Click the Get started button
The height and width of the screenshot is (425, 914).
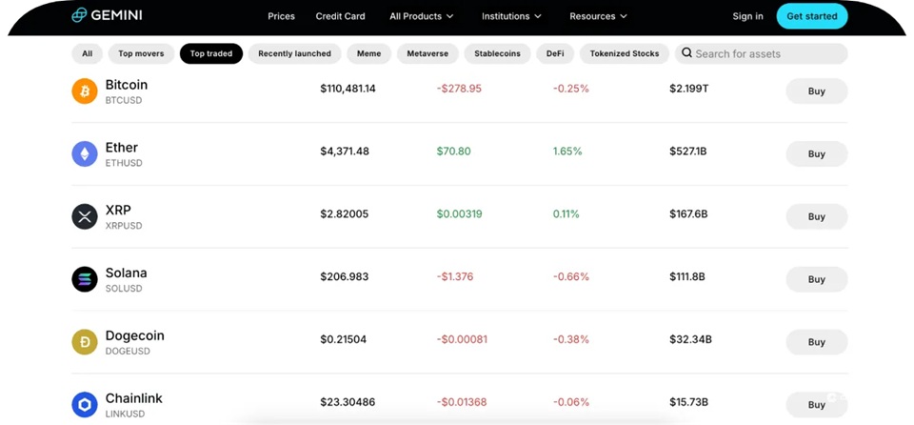coord(812,16)
